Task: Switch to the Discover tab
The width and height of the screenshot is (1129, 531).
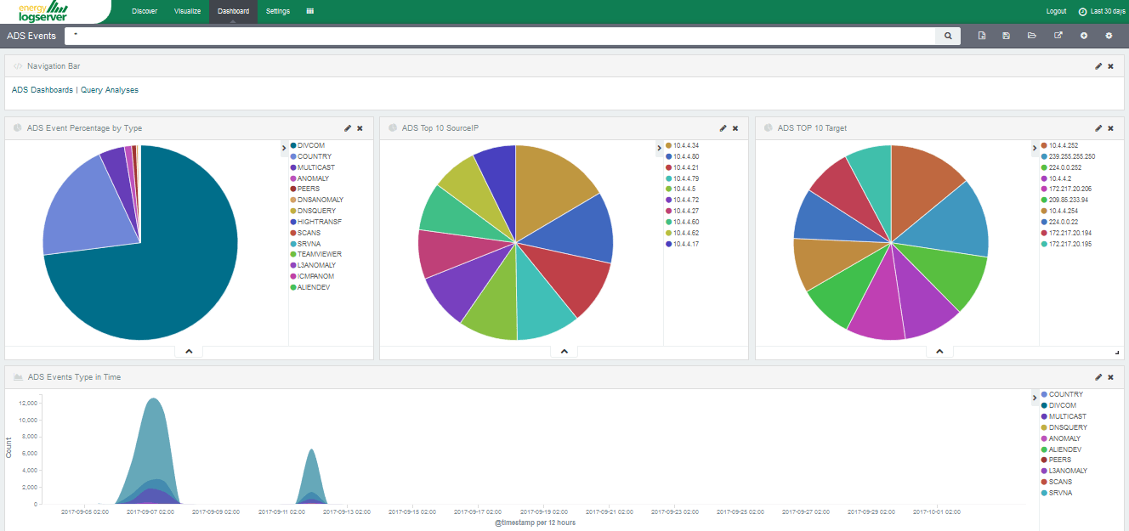Action: [x=145, y=11]
